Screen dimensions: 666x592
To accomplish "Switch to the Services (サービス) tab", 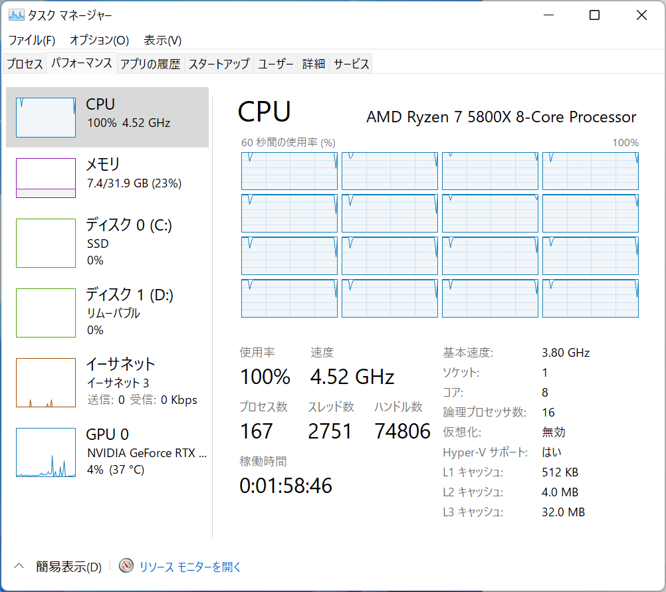I will (x=351, y=64).
